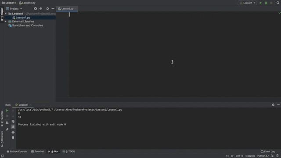Toggle scroll to end in Run console
The image size is (281, 158).
click(x=13, y=127)
